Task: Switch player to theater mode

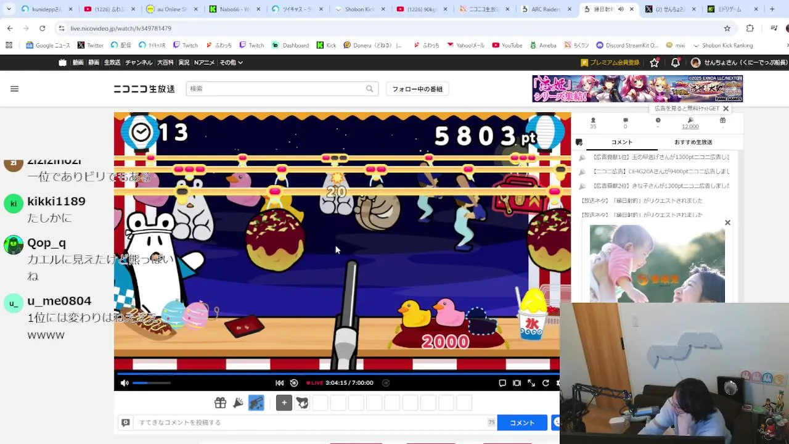Action: [x=517, y=383]
